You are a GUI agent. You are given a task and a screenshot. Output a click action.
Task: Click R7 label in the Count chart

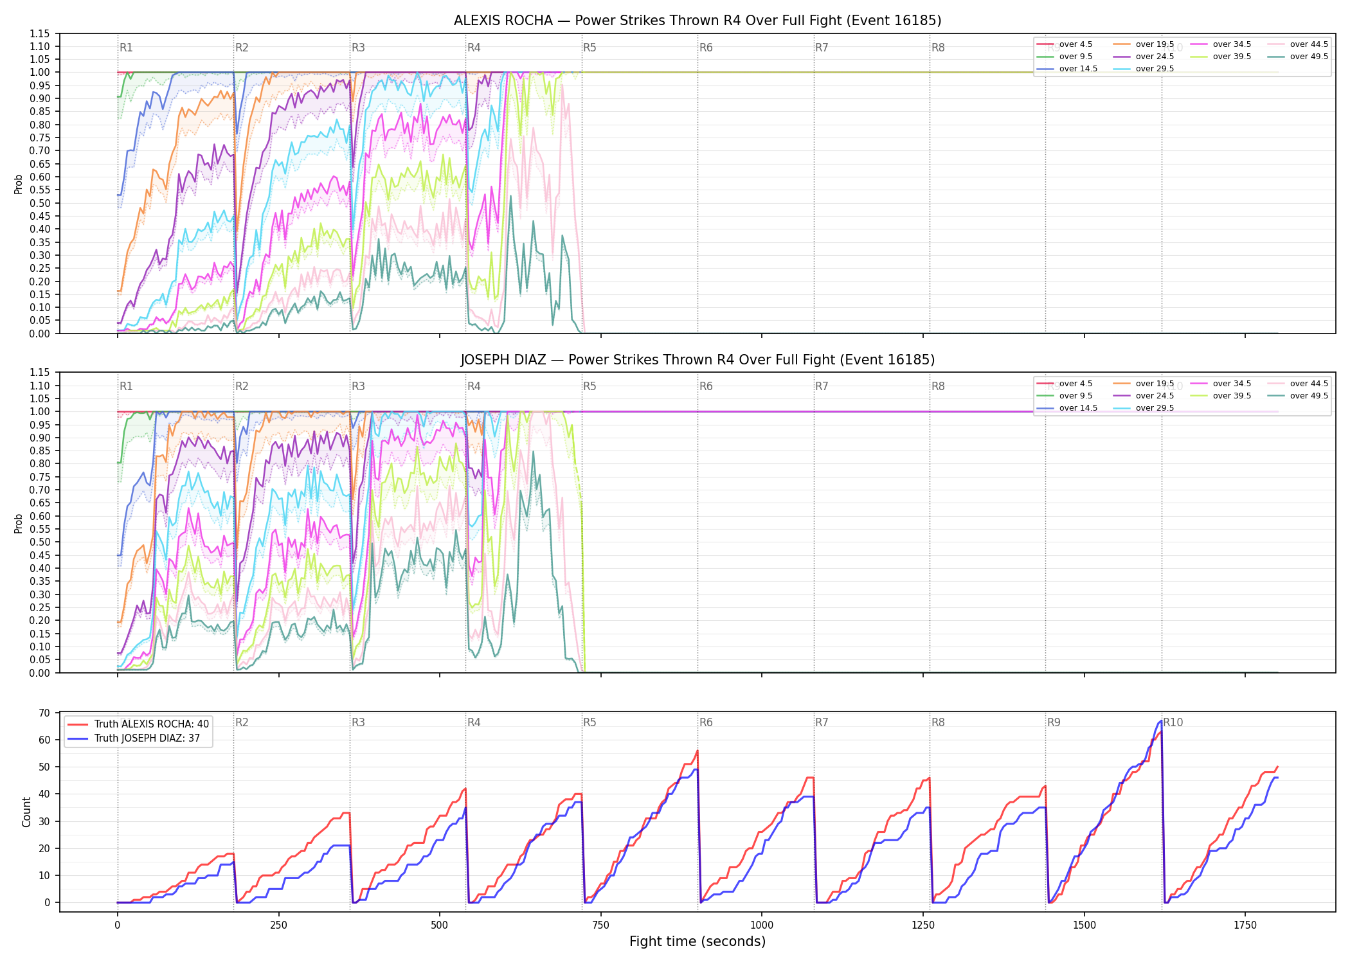(822, 722)
